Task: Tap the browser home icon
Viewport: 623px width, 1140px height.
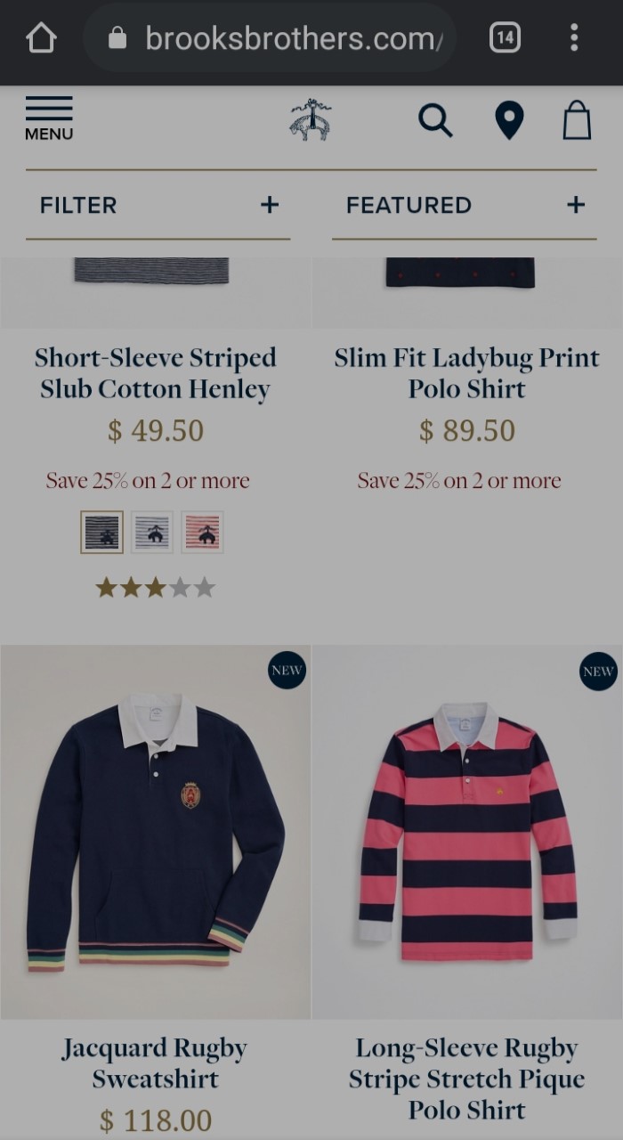Action: 42,38
